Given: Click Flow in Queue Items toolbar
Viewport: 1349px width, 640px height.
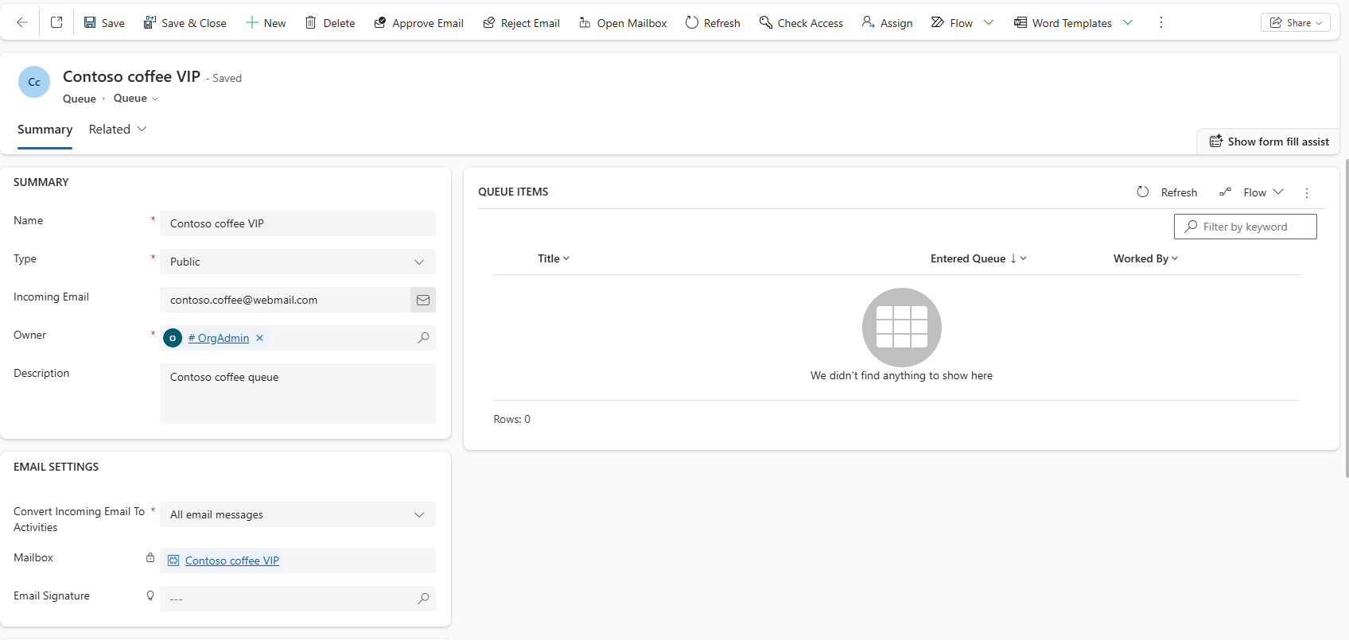Looking at the screenshot, I should (1242, 192).
